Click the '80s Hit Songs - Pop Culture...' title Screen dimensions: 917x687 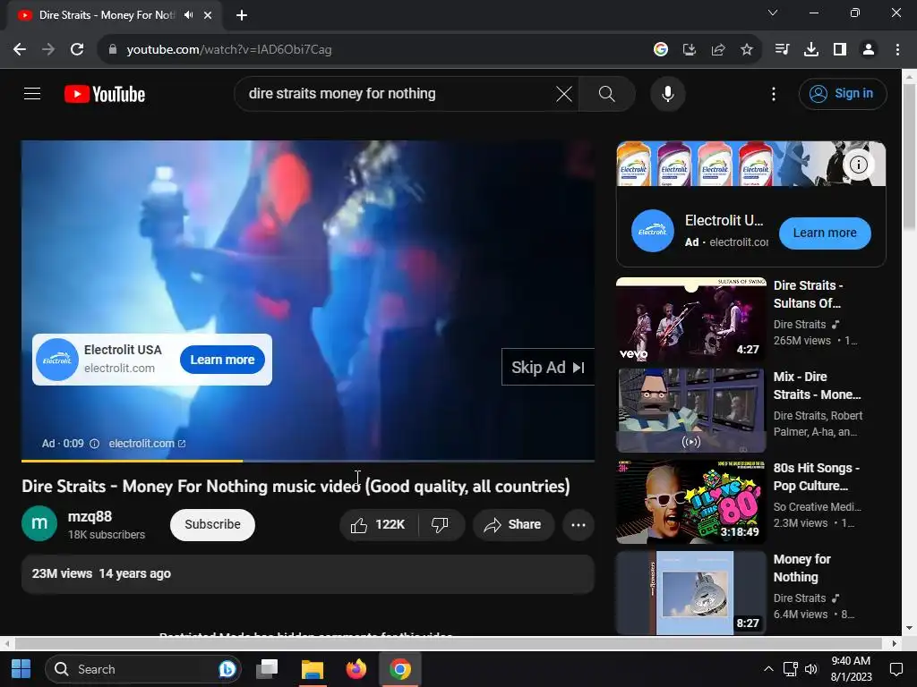[x=817, y=477]
